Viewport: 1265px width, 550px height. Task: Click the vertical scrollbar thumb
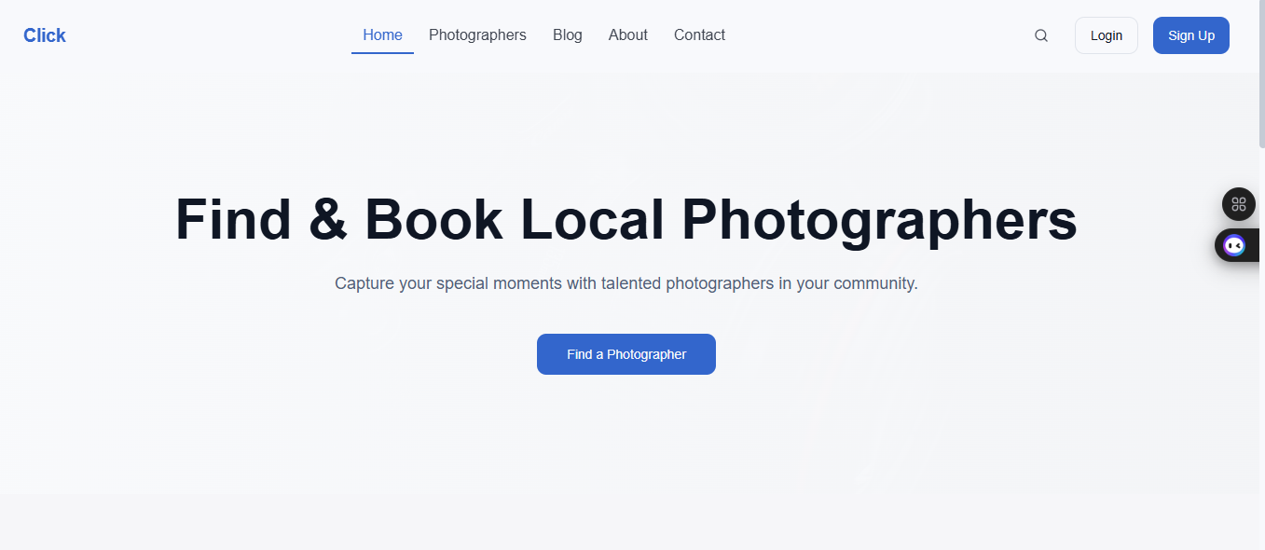[1261, 75]
